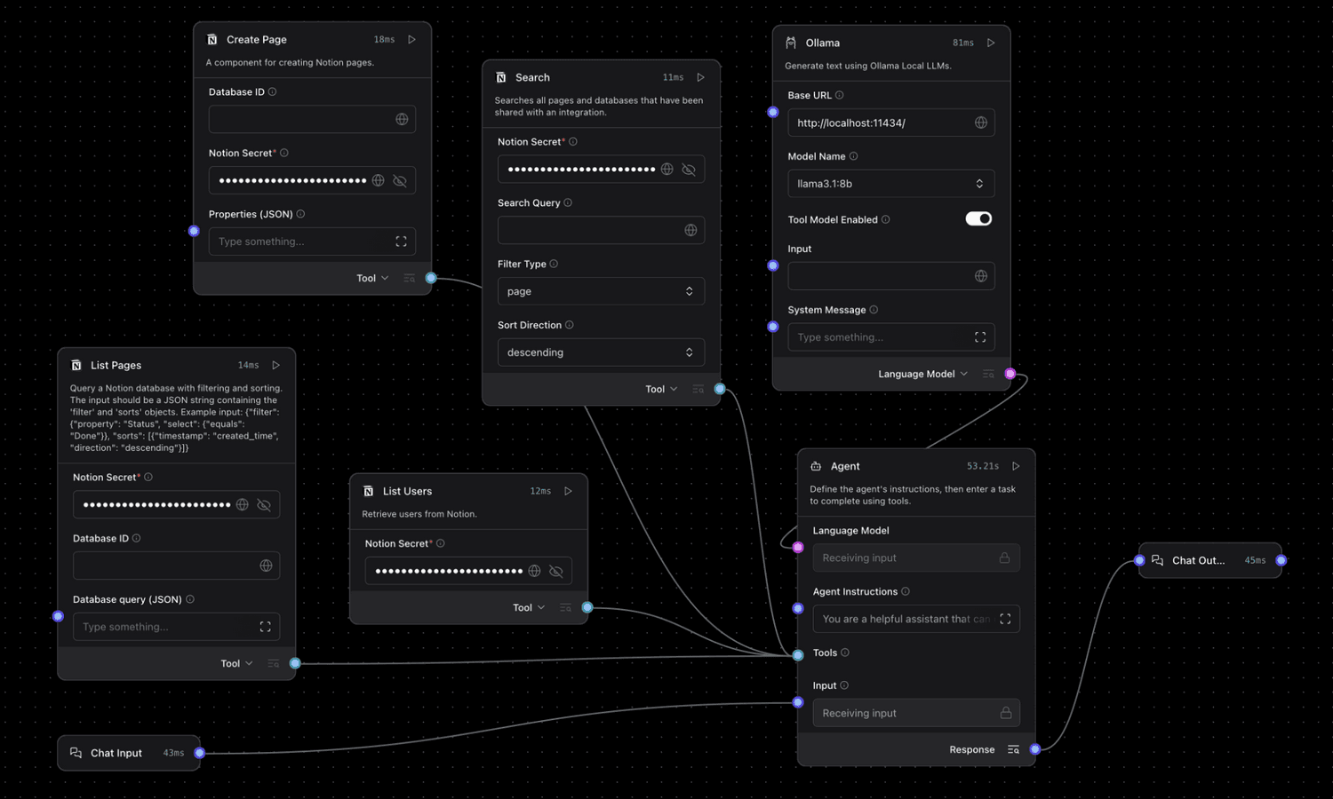
Task: Inspect the List Users Tool output
Action: click(565, 608)
